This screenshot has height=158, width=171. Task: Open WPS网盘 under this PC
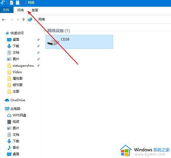click(x=19, y=115)
